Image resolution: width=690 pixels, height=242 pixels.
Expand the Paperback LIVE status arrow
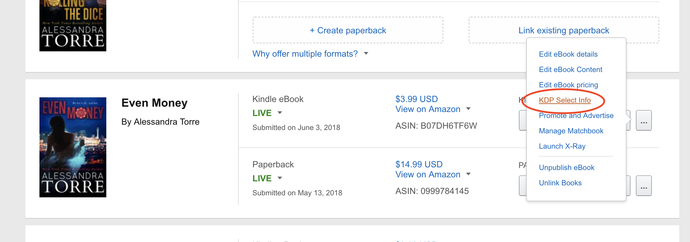coord(280,178)
